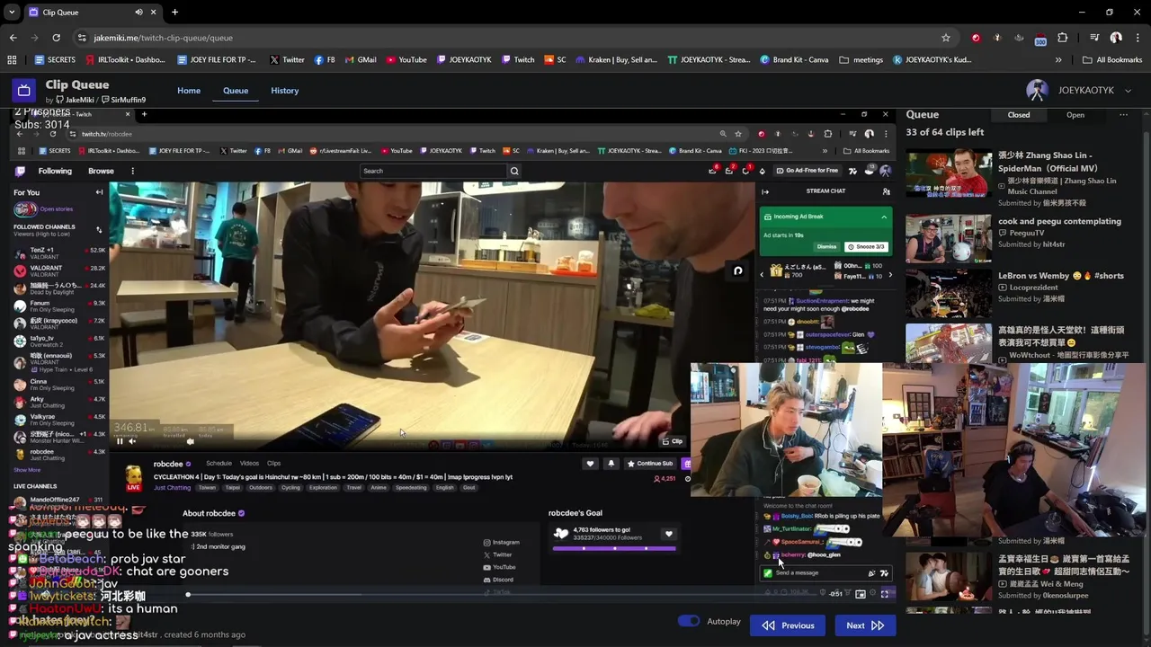
Task: Open the Chrome extensions puzzle icon
Action: point(1062,38)
